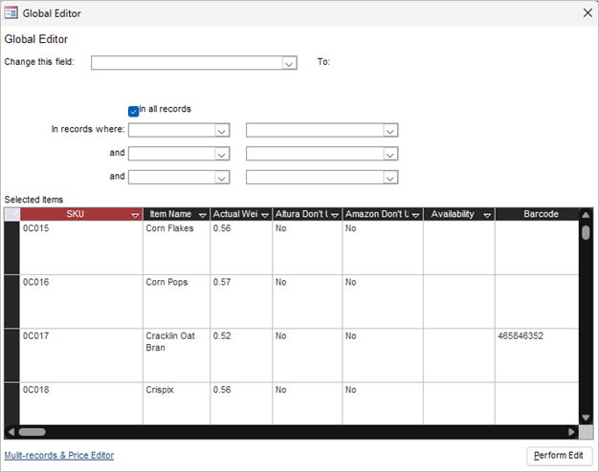The image size is (599, 472).
Task: Click the Cracklin Oat Bran item name cell
Action: click(x=176, y=355)
